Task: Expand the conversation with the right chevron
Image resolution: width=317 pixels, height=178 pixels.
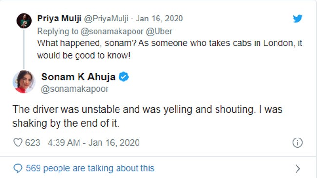Action: [297, 169]
